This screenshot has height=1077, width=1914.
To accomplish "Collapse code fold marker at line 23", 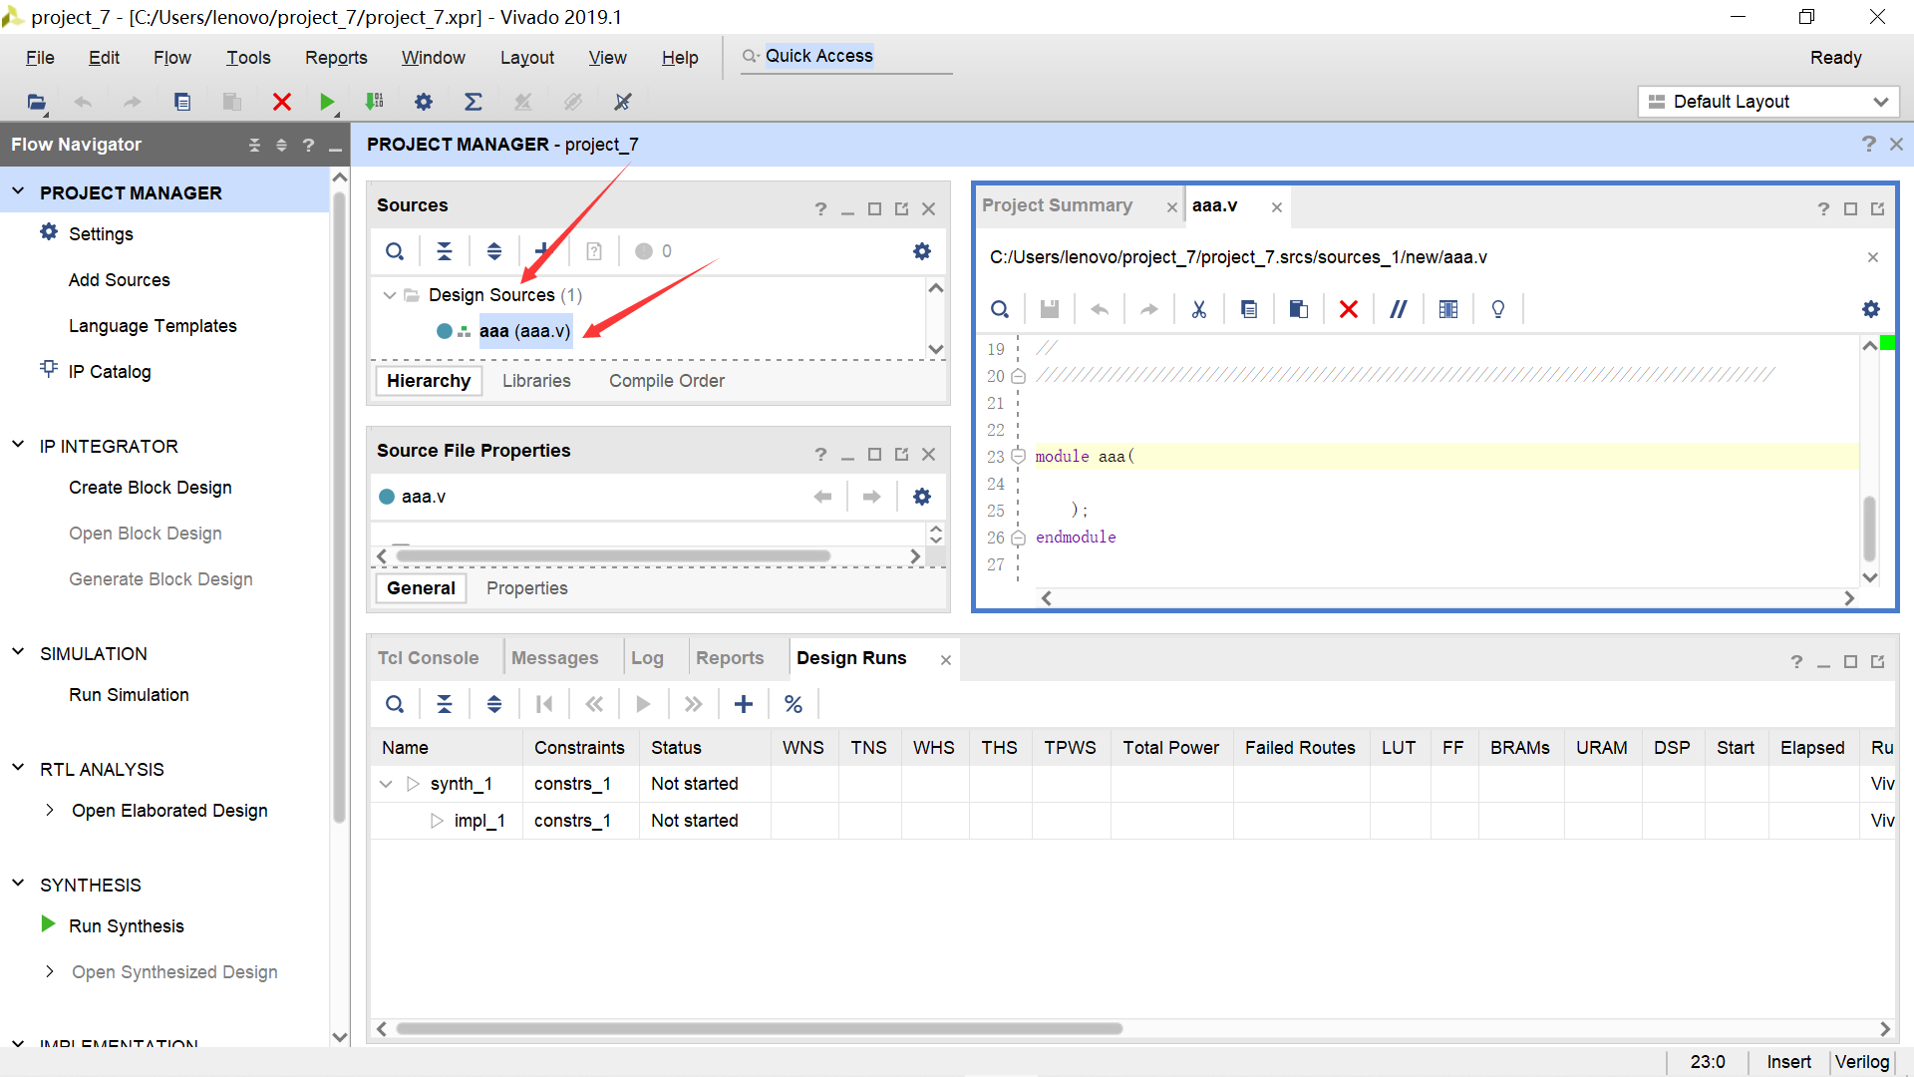I will coord(1018,457).
